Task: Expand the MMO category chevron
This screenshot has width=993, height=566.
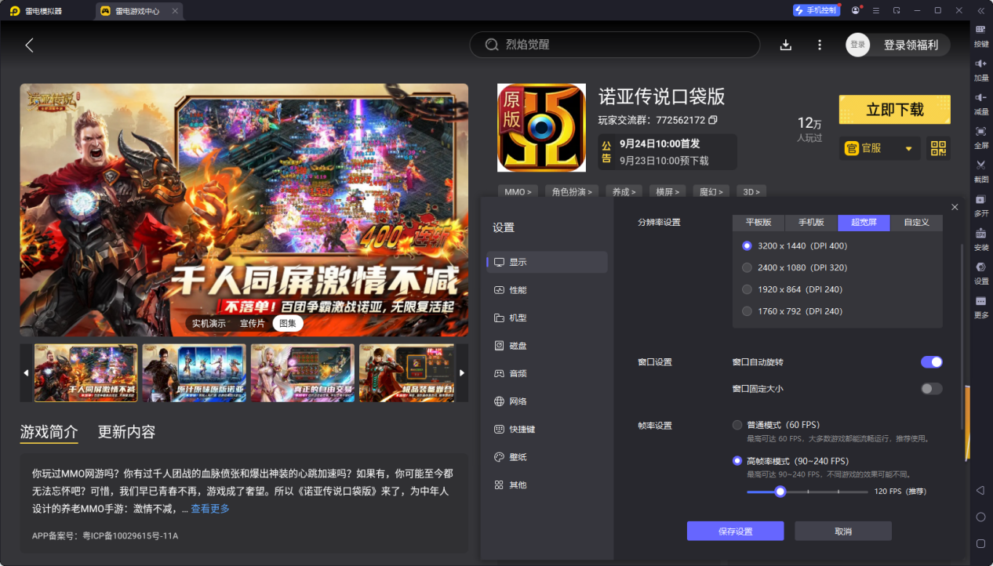Action: (529, 191)
